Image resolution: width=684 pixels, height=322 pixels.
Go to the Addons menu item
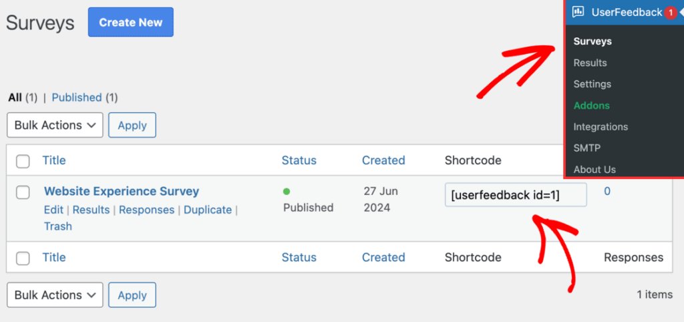[x=592, y=106]
